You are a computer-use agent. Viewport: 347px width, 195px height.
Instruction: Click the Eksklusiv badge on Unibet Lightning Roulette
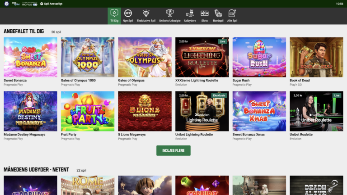pos(219,95)
